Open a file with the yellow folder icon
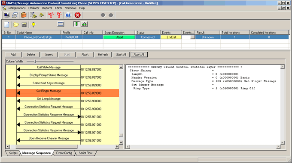 (16, 24)
